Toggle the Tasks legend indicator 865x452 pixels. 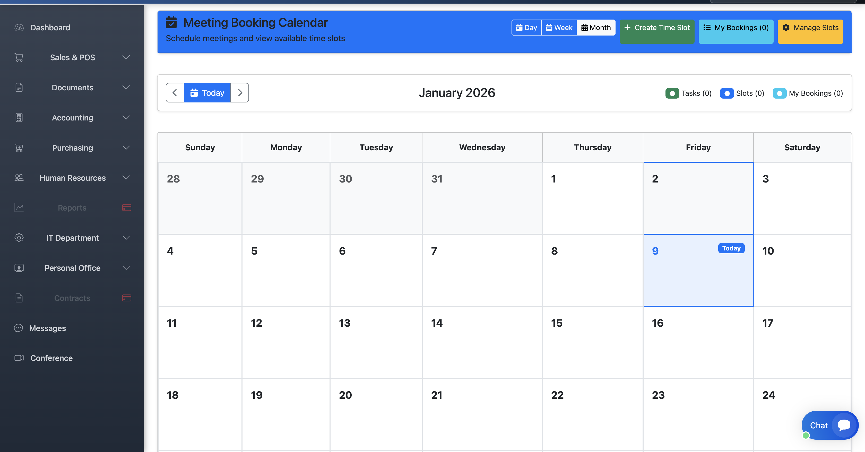pyautogui.click(x=672, y=93)
